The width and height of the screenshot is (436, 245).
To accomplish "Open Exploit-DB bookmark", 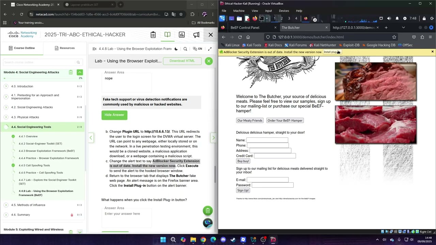I will pyautogui.click(x=349, y=45).
